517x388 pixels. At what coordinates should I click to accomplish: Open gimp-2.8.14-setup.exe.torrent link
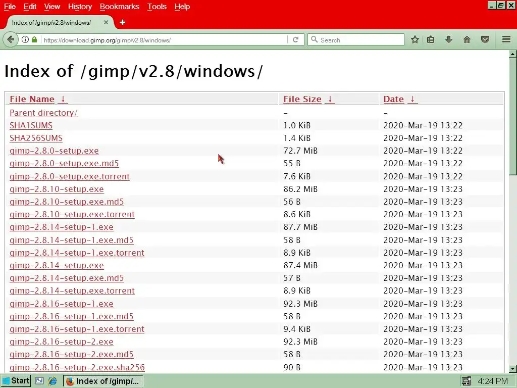coord(72,290)
